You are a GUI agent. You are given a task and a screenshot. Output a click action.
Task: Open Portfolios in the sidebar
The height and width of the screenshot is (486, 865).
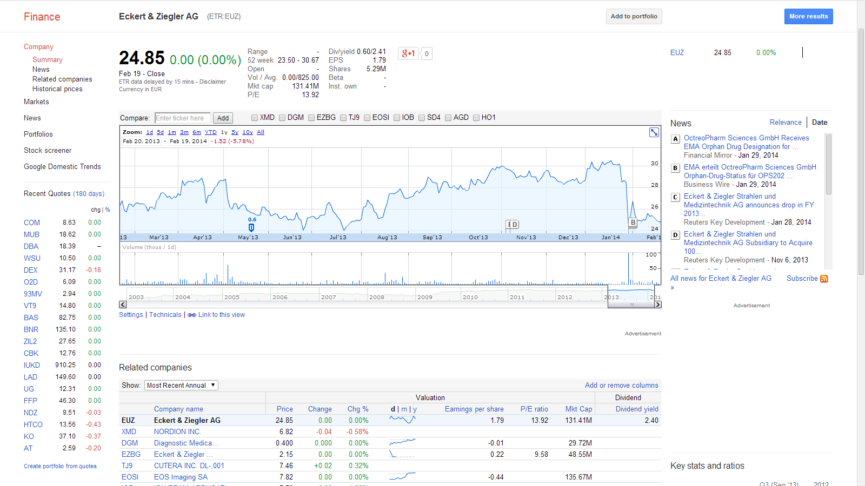[x=38, y=134]
